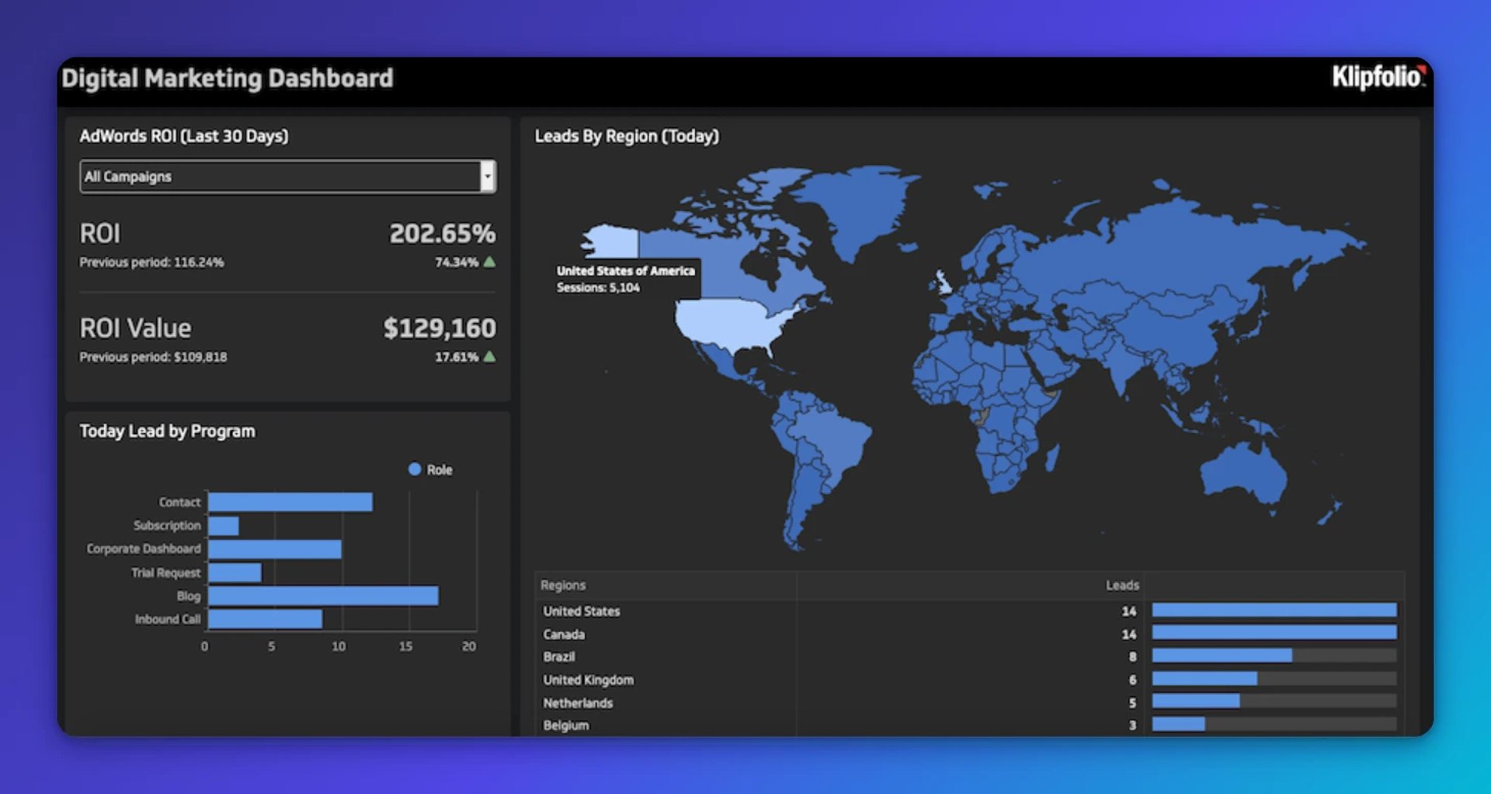This screenshot has height=794, width=1491.
Task: Click the Subscription bar in lead chart
Action: pyautogui.click(x=224, y=525)
